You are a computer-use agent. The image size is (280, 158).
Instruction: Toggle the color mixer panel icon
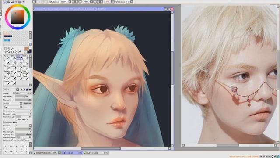pyautogui.click(x=16, y=2)
